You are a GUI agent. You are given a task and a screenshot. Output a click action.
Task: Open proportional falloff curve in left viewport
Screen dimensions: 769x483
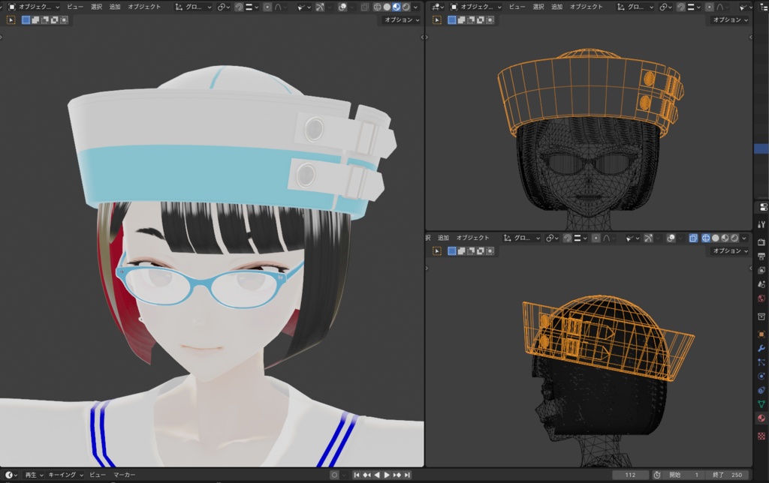point(279,7)
